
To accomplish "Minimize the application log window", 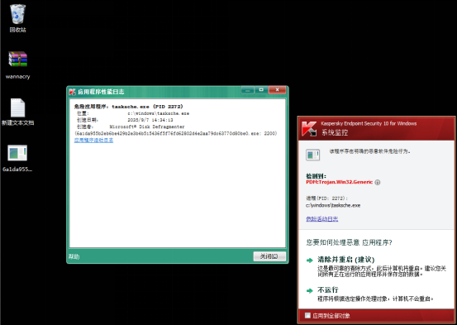I will coord(248,90).
